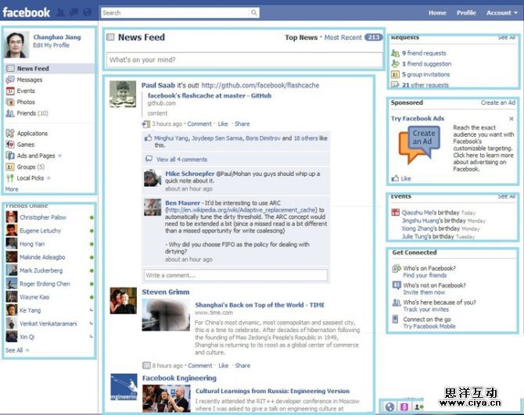Close the Try Facebook Ads sponsored box
The height and width of the screenshot is (415, 524).
coord(511,119)
